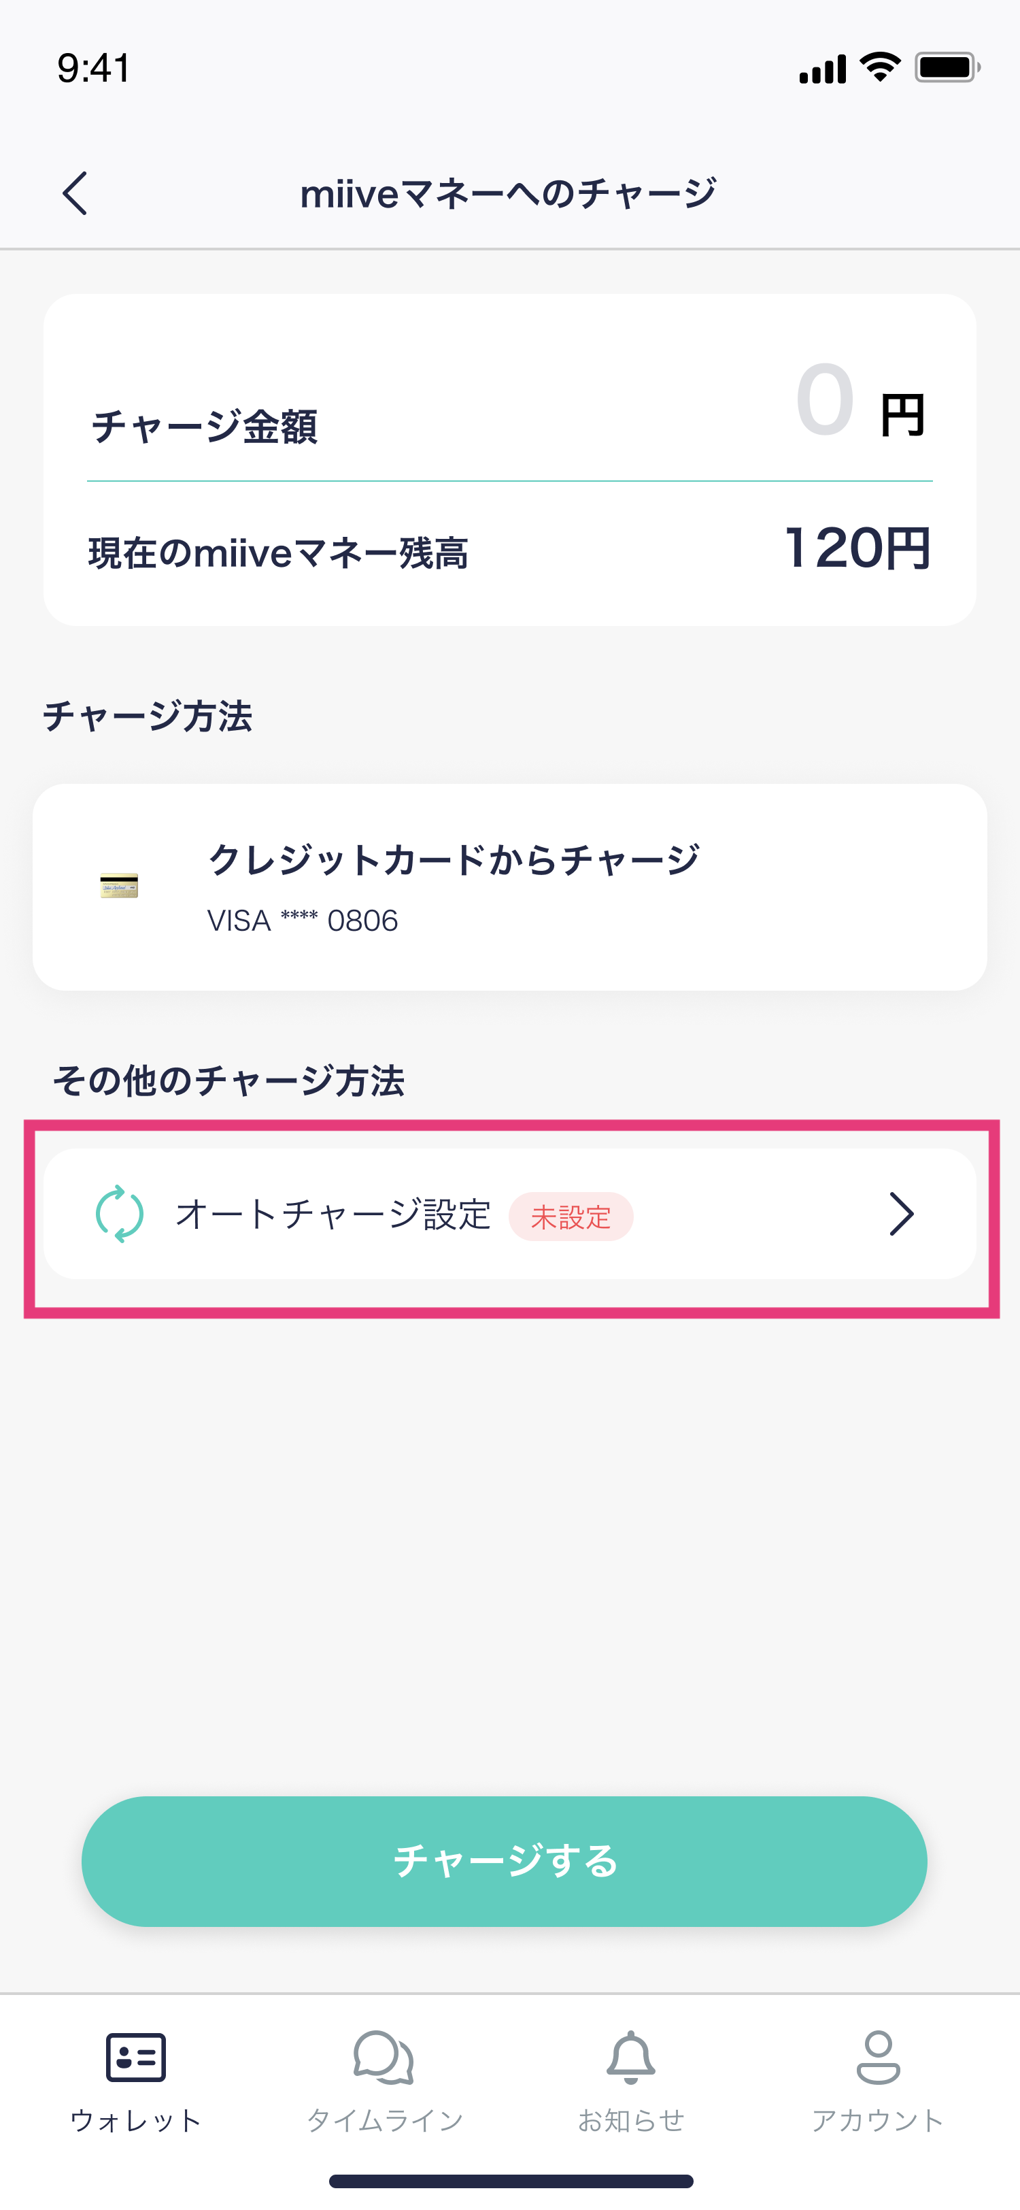The image size is (1020, 2210).
Task: Switch to the ウォレット tab label
Action: [x=135, y=2120]
